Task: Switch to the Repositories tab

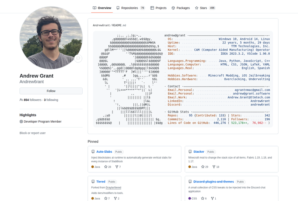Action: (131, 8)
